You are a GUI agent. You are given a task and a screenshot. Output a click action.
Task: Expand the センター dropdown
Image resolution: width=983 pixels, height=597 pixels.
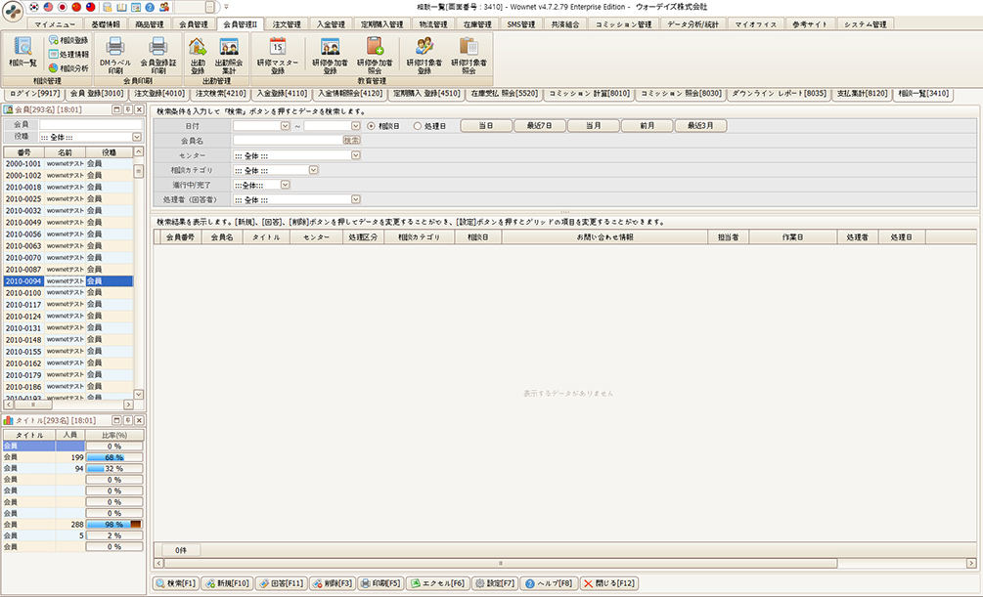[355, 155]
